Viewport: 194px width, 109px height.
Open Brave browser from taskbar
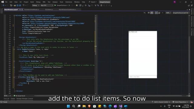click(x=89, y=106)
